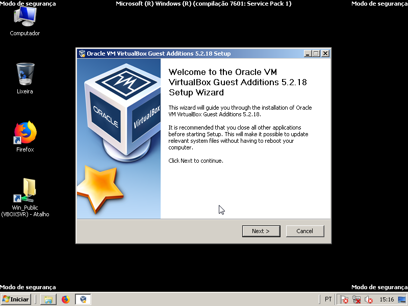Select the Win_Public (VBOXSVR) shortcut folder
408x306 pixels.
click(25, 198)
